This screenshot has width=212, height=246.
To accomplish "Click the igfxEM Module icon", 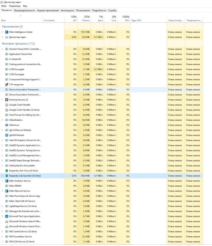I will tap(7, 135).
